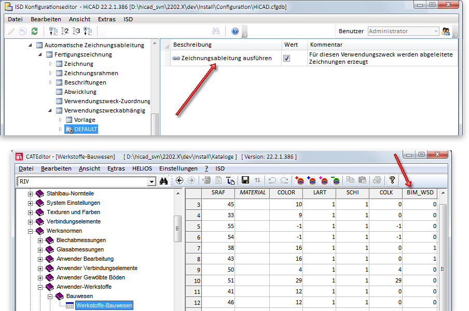
Task: Open the RIV search combo box dropdown
Action: click(x=151, y=181)
